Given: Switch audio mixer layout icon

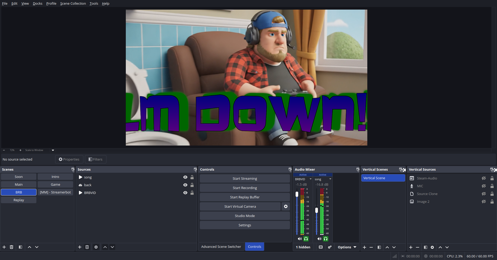Looking at the screenshot, I should pyautogui.click(x=321, y=247).
